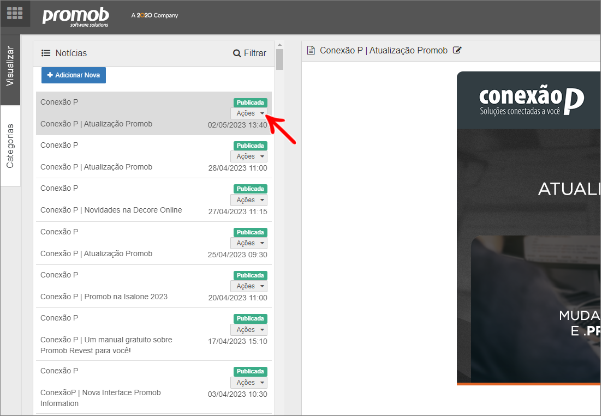Image resolution: width=602 pixels, height=417 pixels.
Task: Click Publicada badge on Decore Online item
Action: 251,189
